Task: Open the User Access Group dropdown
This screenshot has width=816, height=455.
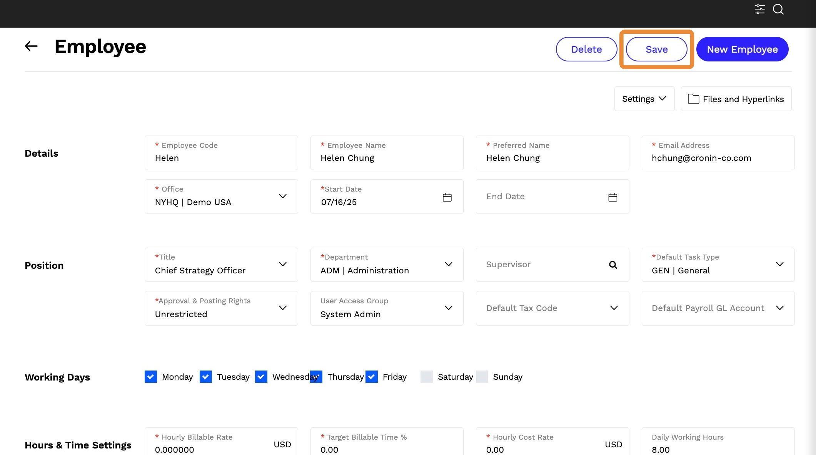Action: pyautogui.click(x=387, y=308)
